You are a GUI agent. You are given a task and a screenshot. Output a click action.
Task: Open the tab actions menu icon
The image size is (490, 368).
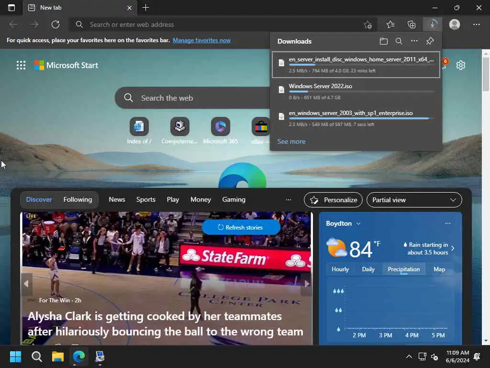[11, 8]
